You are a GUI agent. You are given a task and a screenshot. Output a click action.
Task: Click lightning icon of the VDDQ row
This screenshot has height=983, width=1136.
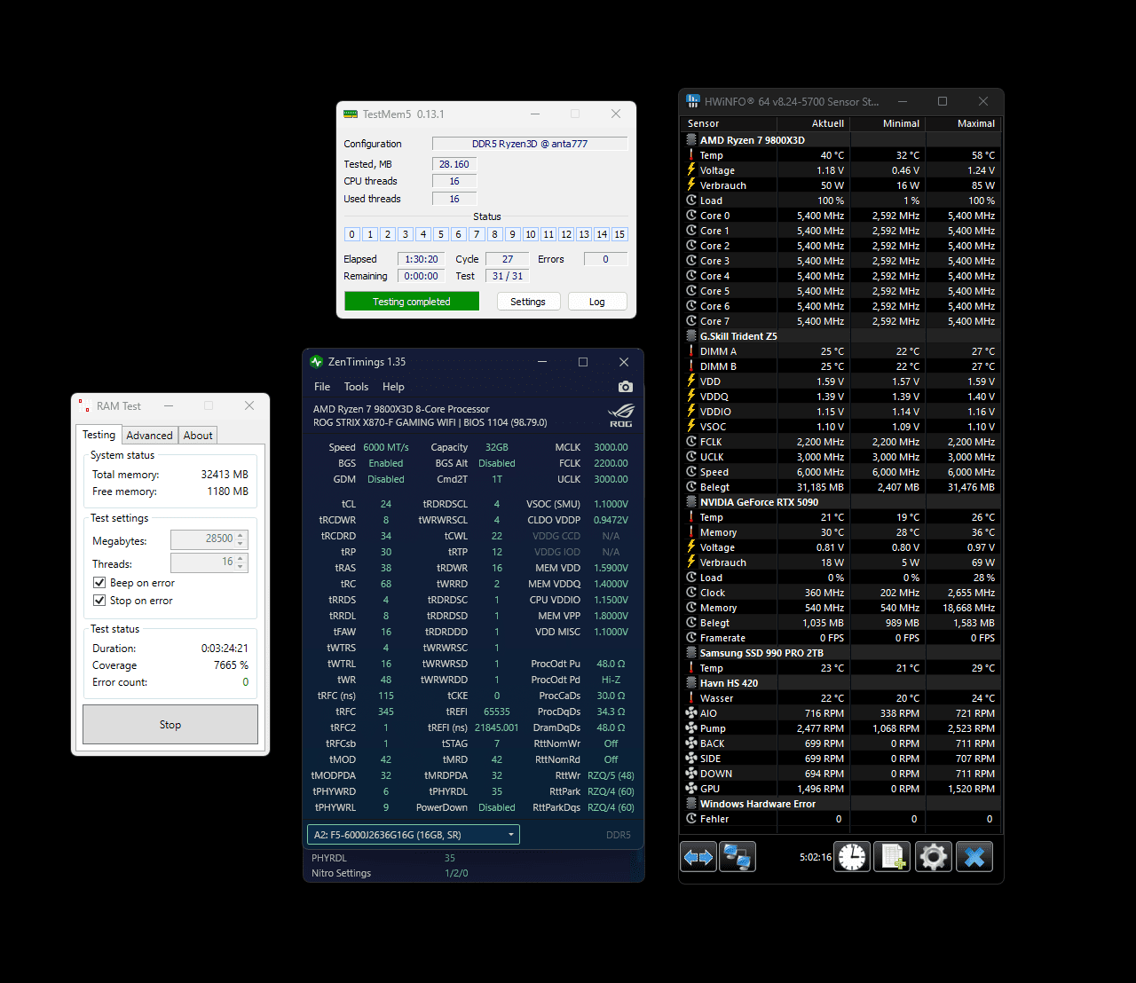point(691,396)
